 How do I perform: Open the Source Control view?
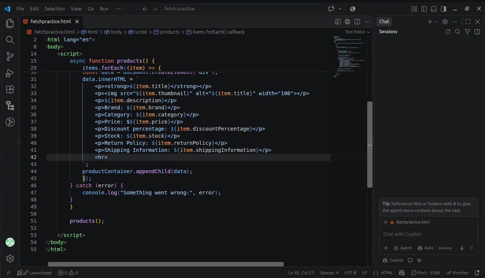tap(10, 56)
